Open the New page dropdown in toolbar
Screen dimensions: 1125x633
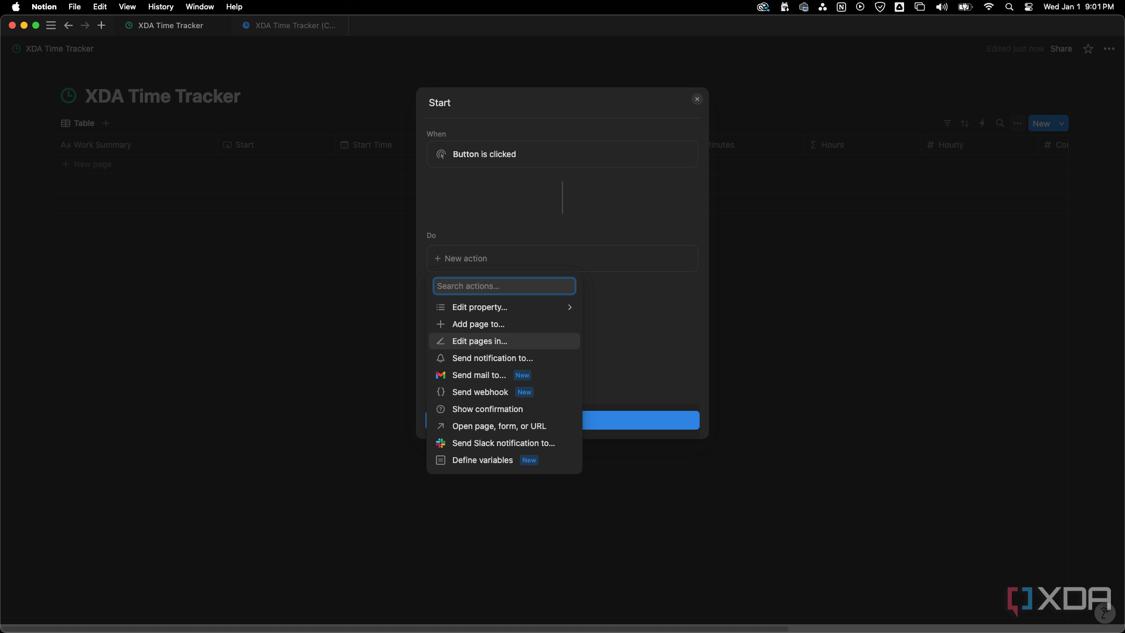pos(1062,124)
